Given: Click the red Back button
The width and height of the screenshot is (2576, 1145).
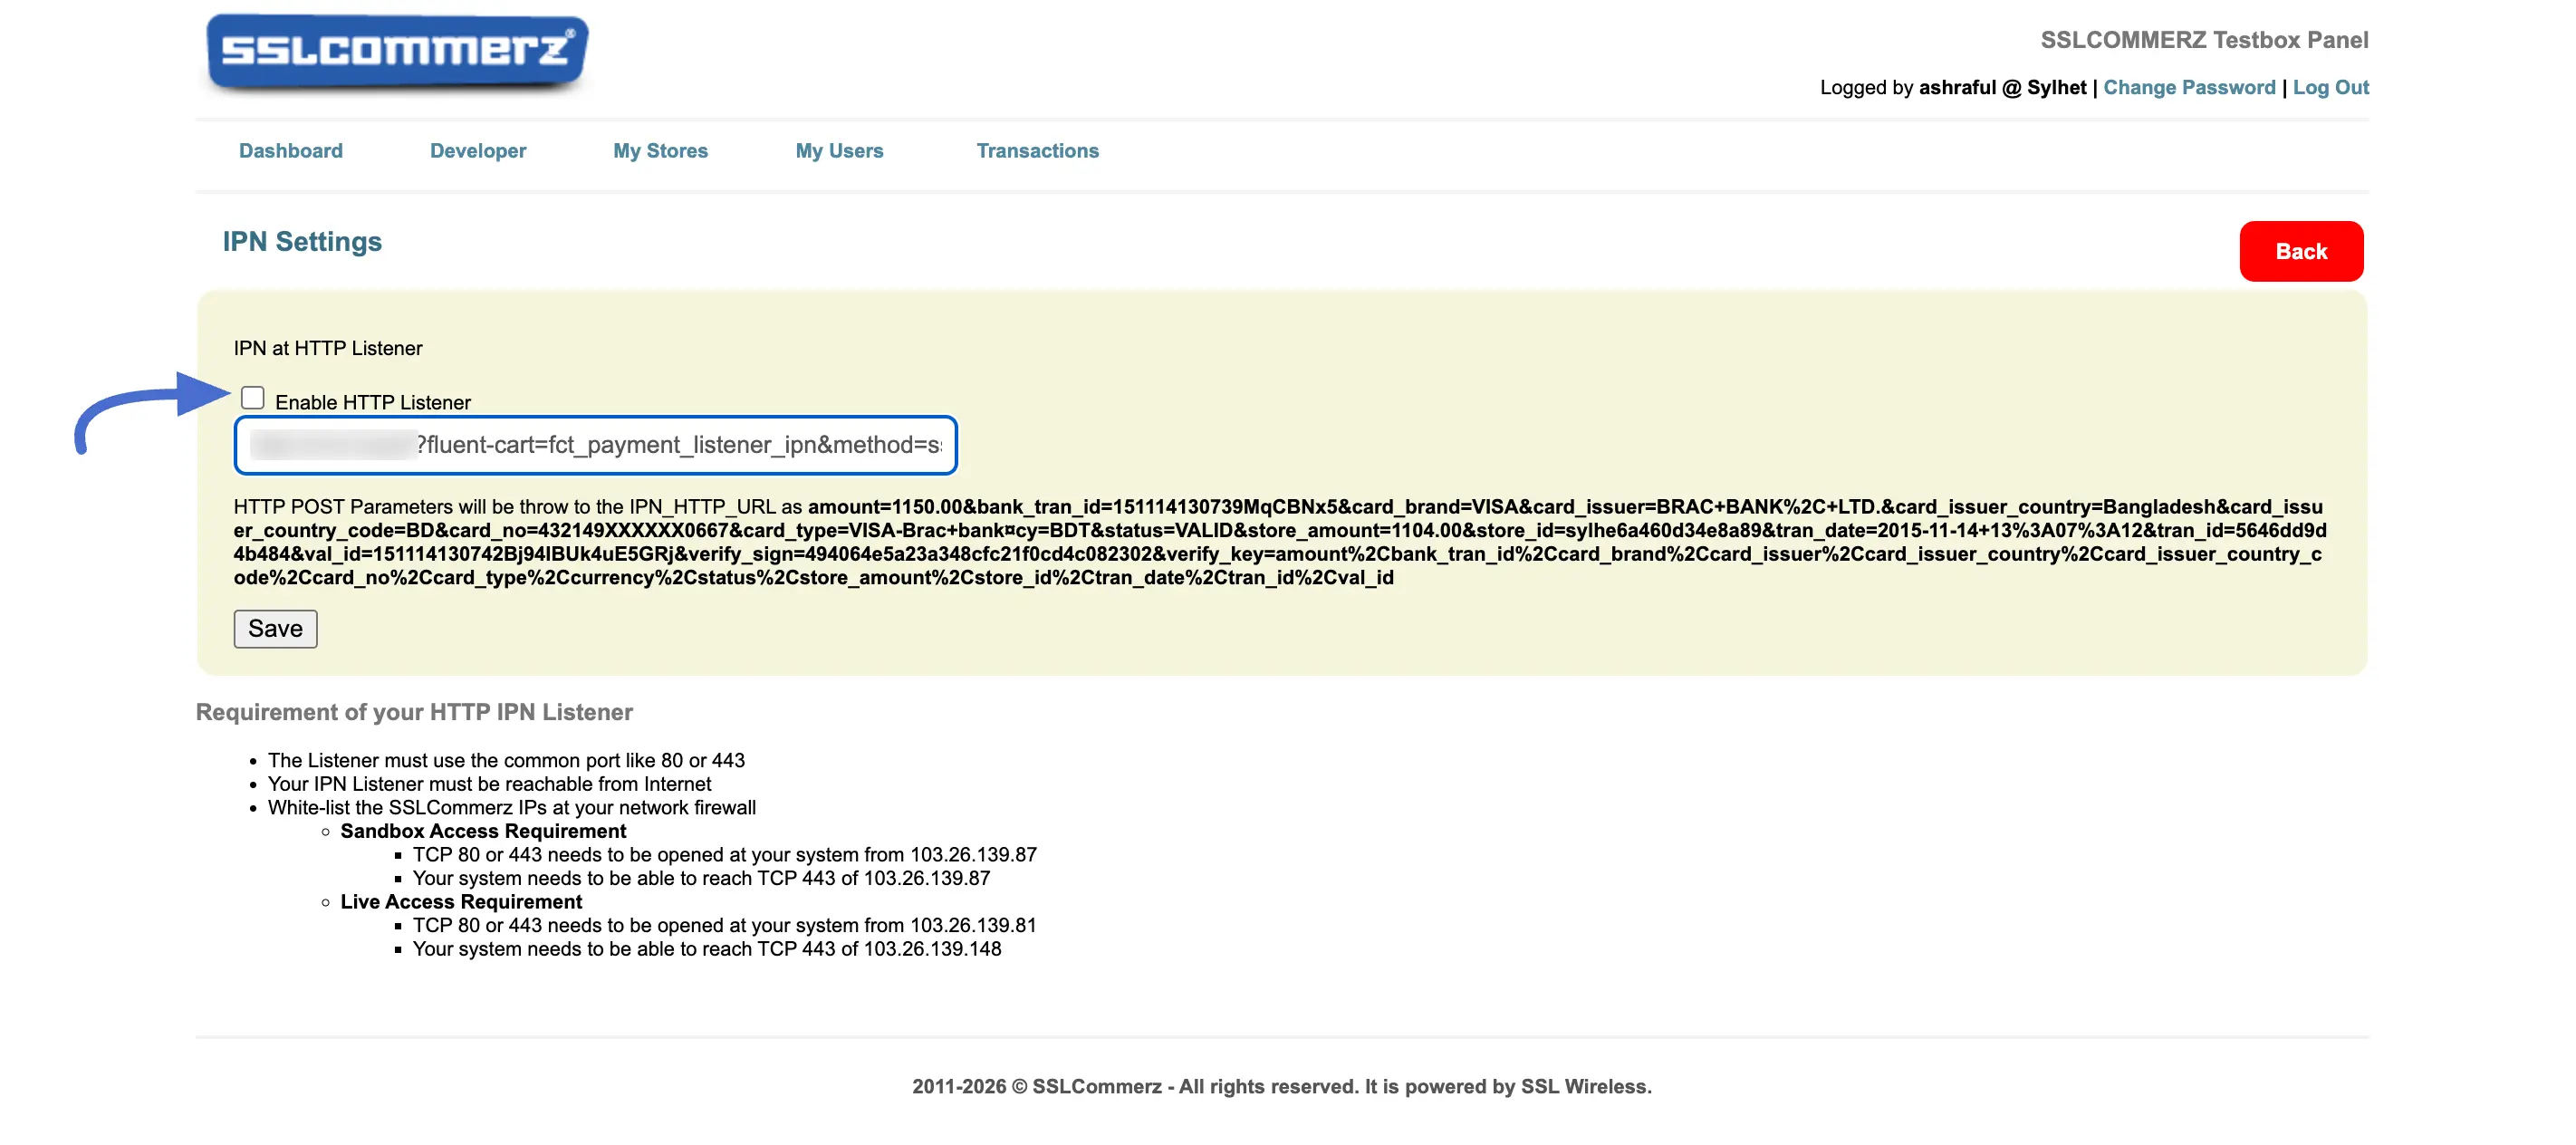Looking at the screenshot, I should pyautogui.click(x=2300, y=251).
